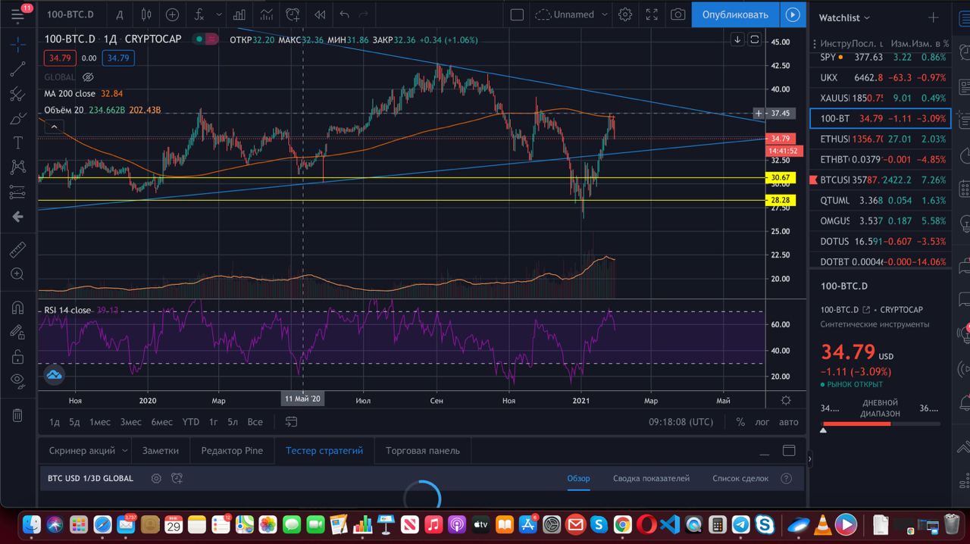The height and width of the screenshot is (544, 970).
Task: Start bar replay with the rewind icon
Action: pyautogui.click(x=319, y=14)
